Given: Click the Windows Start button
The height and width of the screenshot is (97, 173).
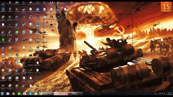Looking at the screenshot, I should click(x=2, y=93).
